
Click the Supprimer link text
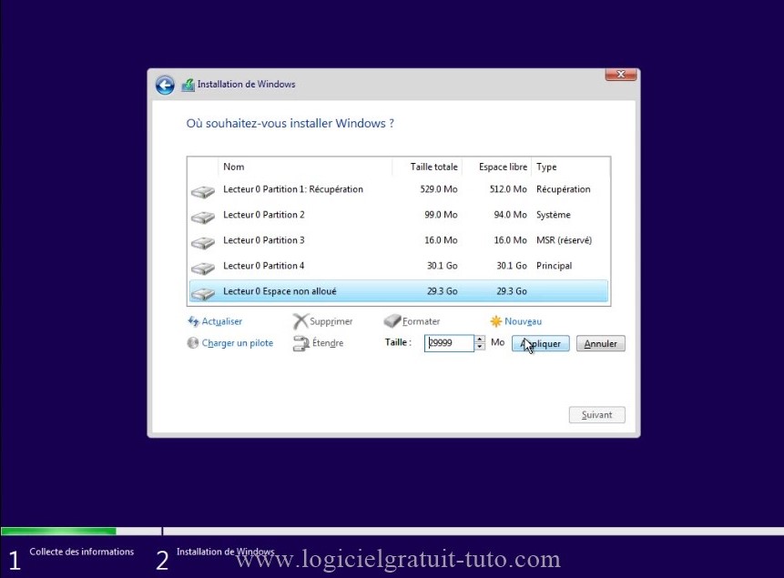[x=331, y=321]
